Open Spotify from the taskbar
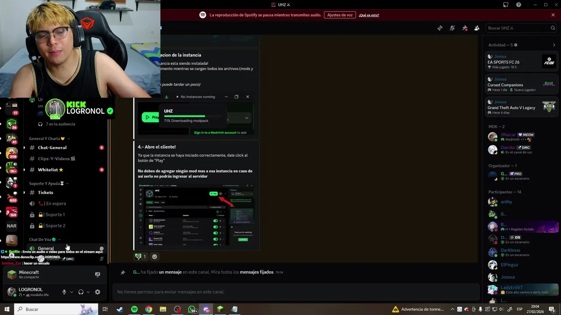 134,309
